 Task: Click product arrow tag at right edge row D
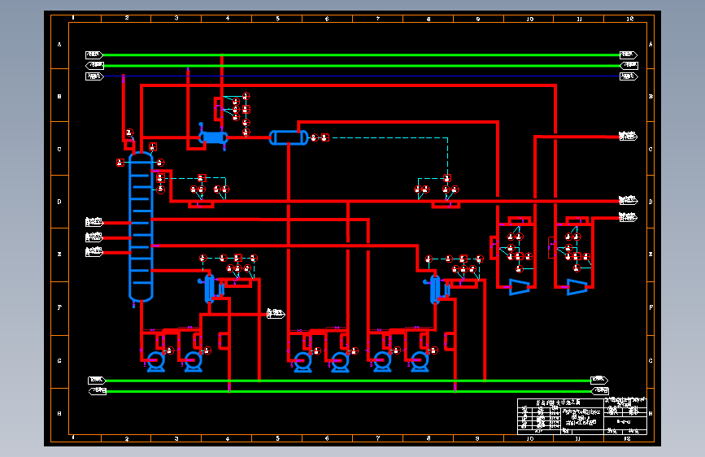tap(628, 201)
